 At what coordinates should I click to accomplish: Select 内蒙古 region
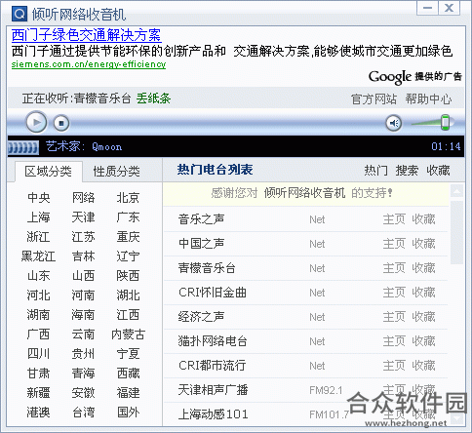pyautogui.click(x=128, y=335)
